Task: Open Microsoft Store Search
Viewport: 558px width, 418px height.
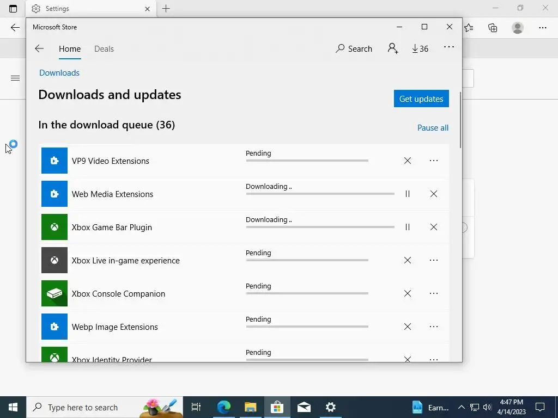Action: (x=354, y=48)
